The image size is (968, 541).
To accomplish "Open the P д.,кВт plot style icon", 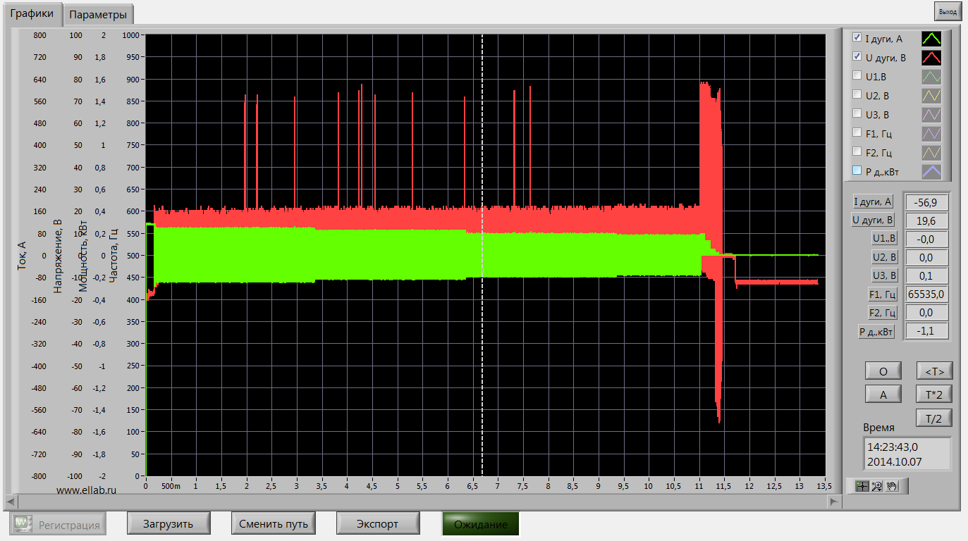I will [932, 170].
